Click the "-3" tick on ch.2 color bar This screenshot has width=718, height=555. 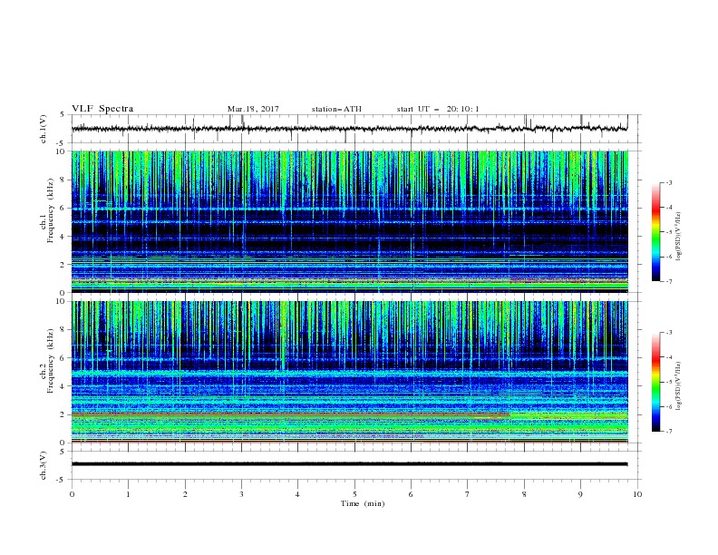click(669, 333)
